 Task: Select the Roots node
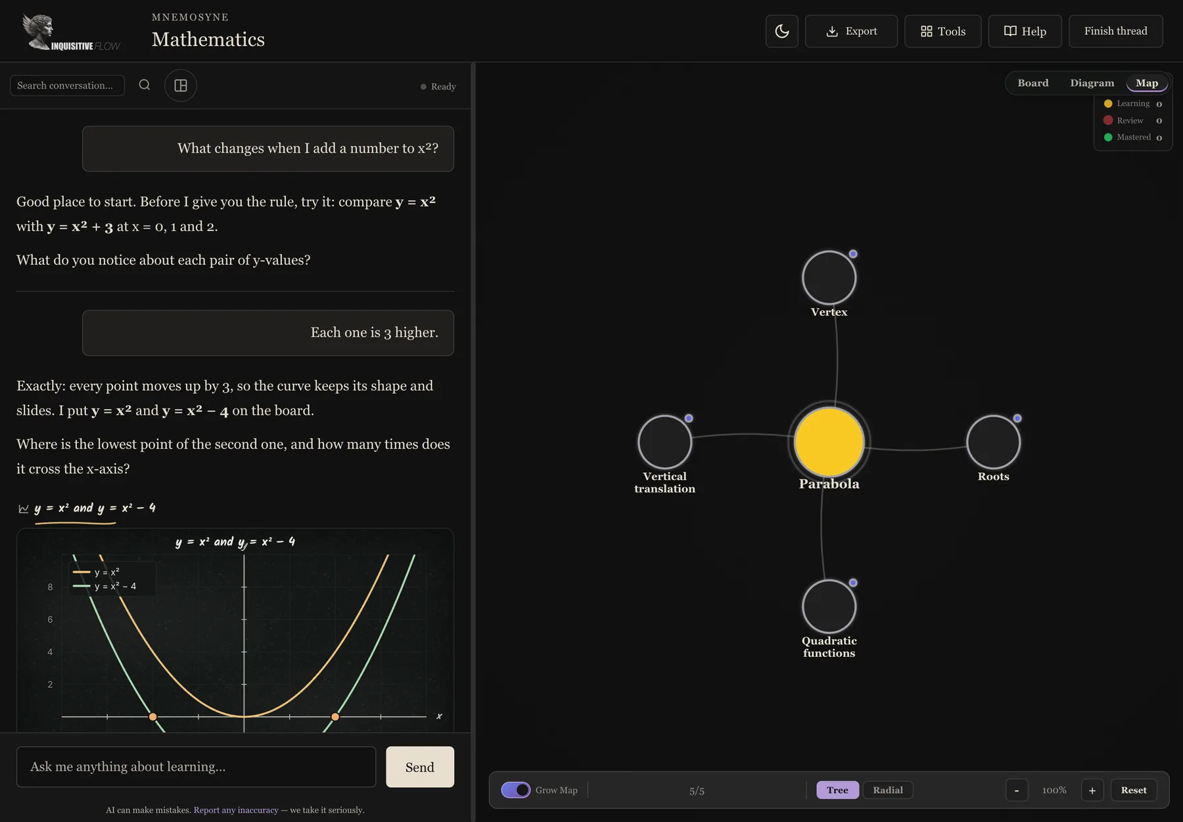(x=993, y=442)
